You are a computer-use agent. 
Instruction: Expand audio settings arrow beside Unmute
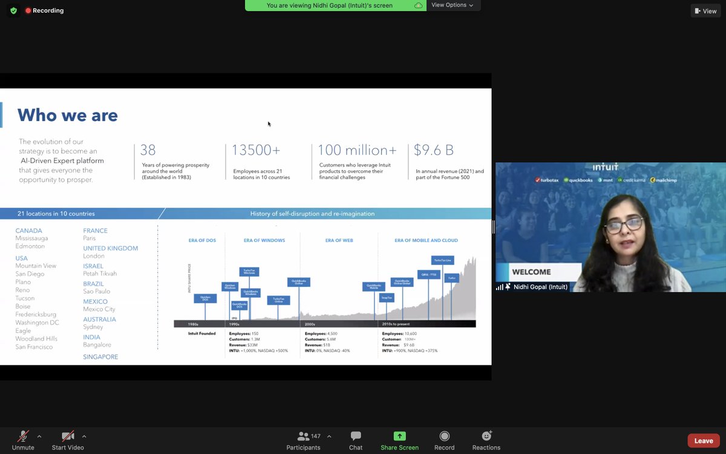[39, 436]
